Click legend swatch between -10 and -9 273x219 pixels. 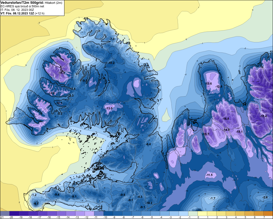click(108, 213)
